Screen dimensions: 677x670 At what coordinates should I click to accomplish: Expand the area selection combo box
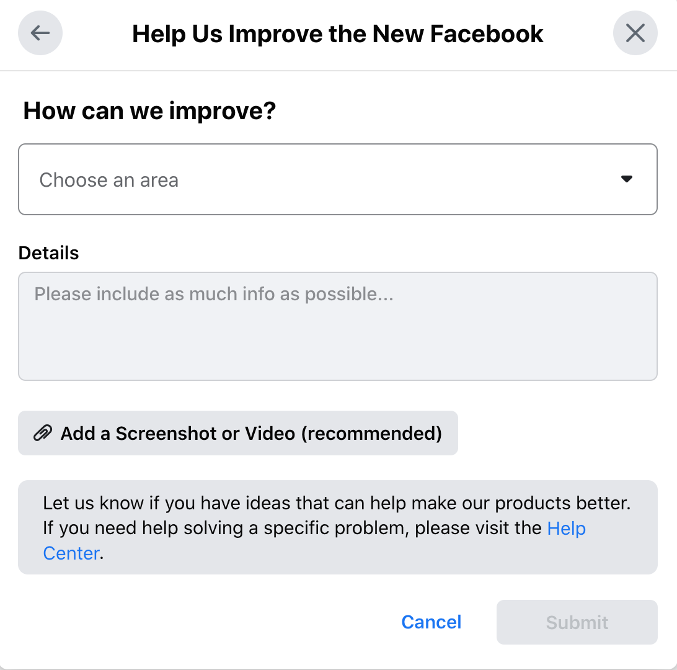point(338,179)
